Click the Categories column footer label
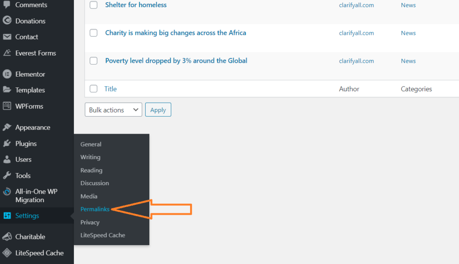This screenshot has height=264, width=459. click(x=416, y=89)
